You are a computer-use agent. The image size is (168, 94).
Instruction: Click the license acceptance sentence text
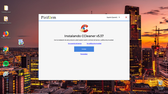coord(84,40)
